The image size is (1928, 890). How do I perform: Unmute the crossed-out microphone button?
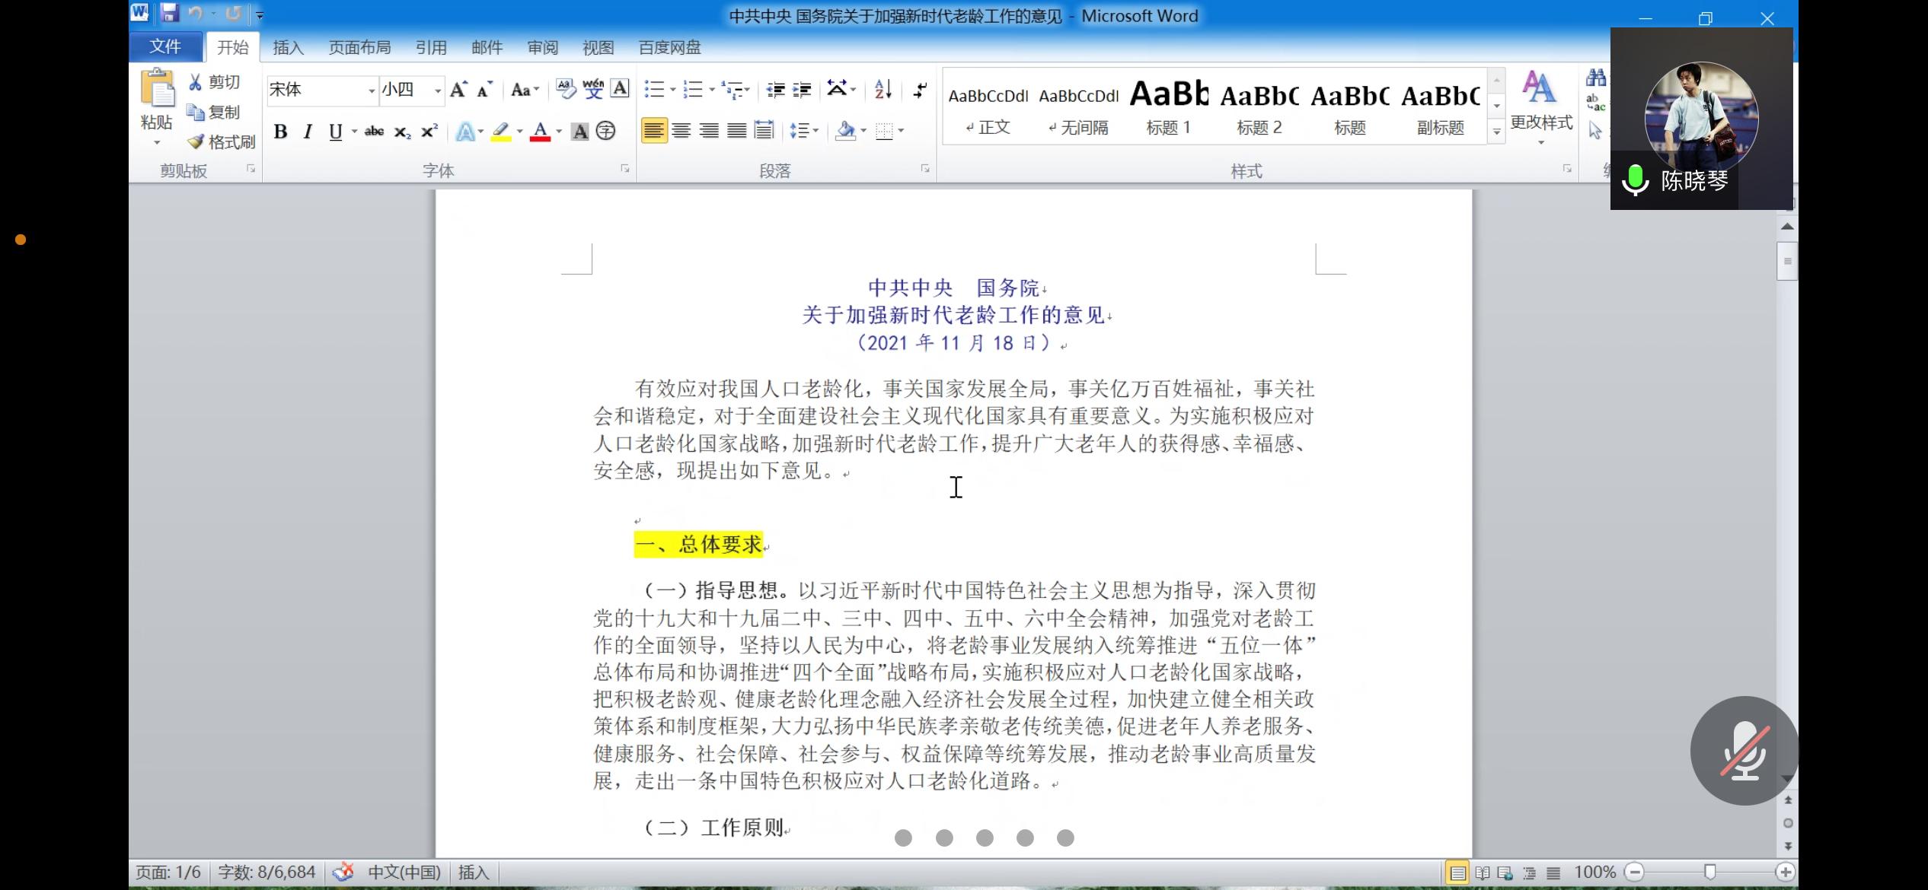coord(1744,750)
